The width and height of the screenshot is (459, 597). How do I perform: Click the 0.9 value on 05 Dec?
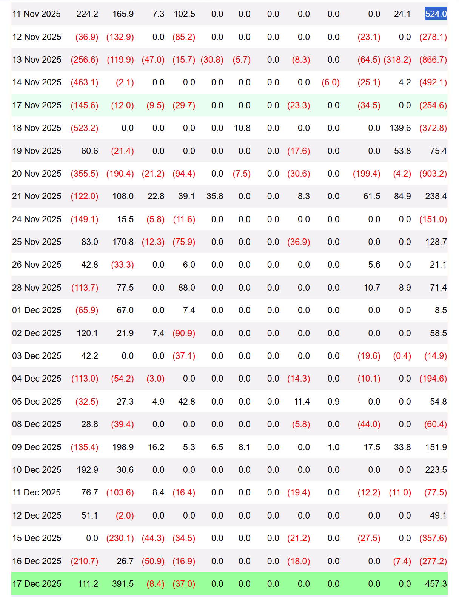(333, 402)
